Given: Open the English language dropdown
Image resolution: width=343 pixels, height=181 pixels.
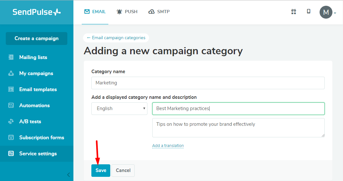Looking at the screenshot, I should point(119,108).
